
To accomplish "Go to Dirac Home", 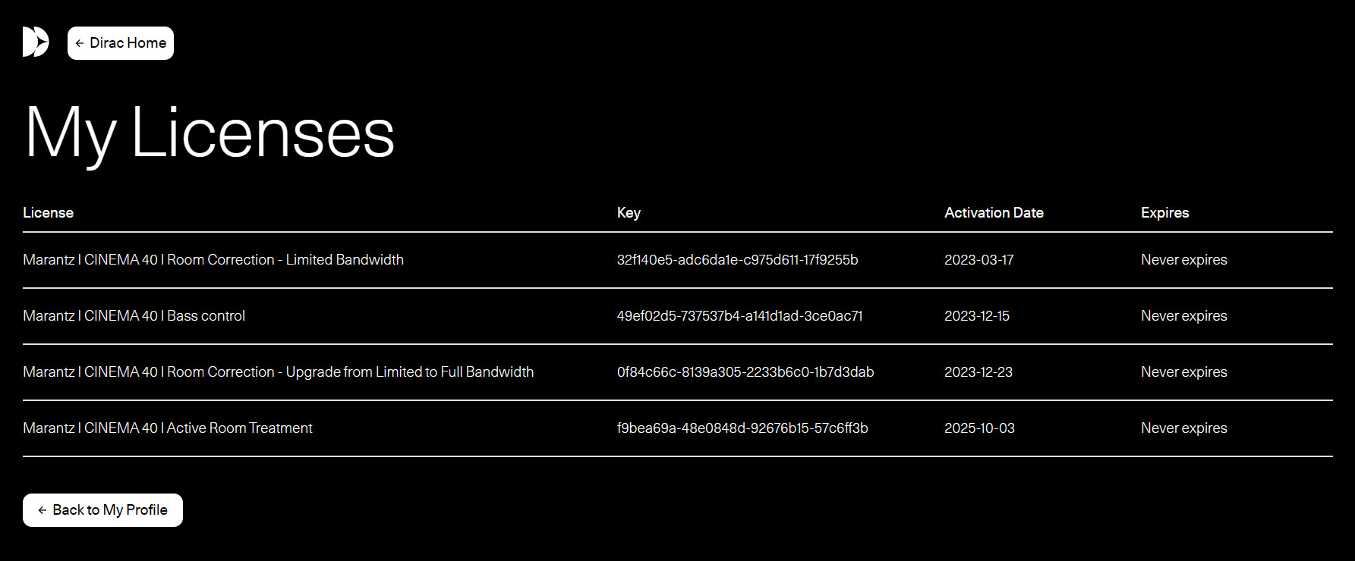I will pos(121,43).
